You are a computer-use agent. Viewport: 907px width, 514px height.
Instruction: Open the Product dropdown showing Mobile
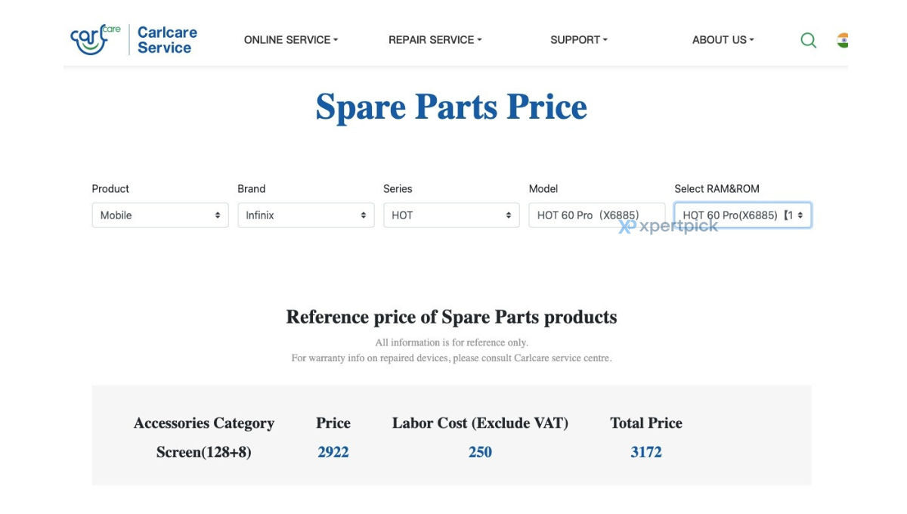click(160, 215)
